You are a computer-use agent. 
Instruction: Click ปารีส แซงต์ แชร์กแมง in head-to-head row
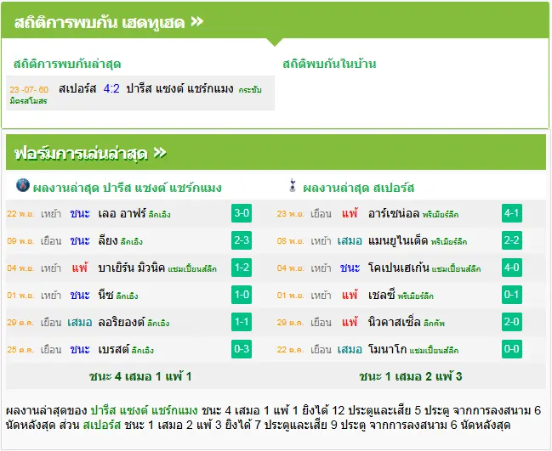click(x=180, y=88)
